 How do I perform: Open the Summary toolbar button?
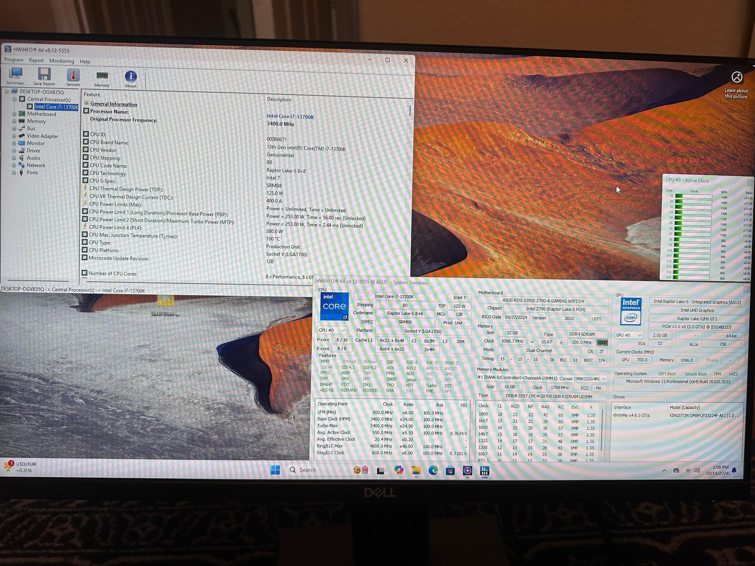tap(15, 76)
